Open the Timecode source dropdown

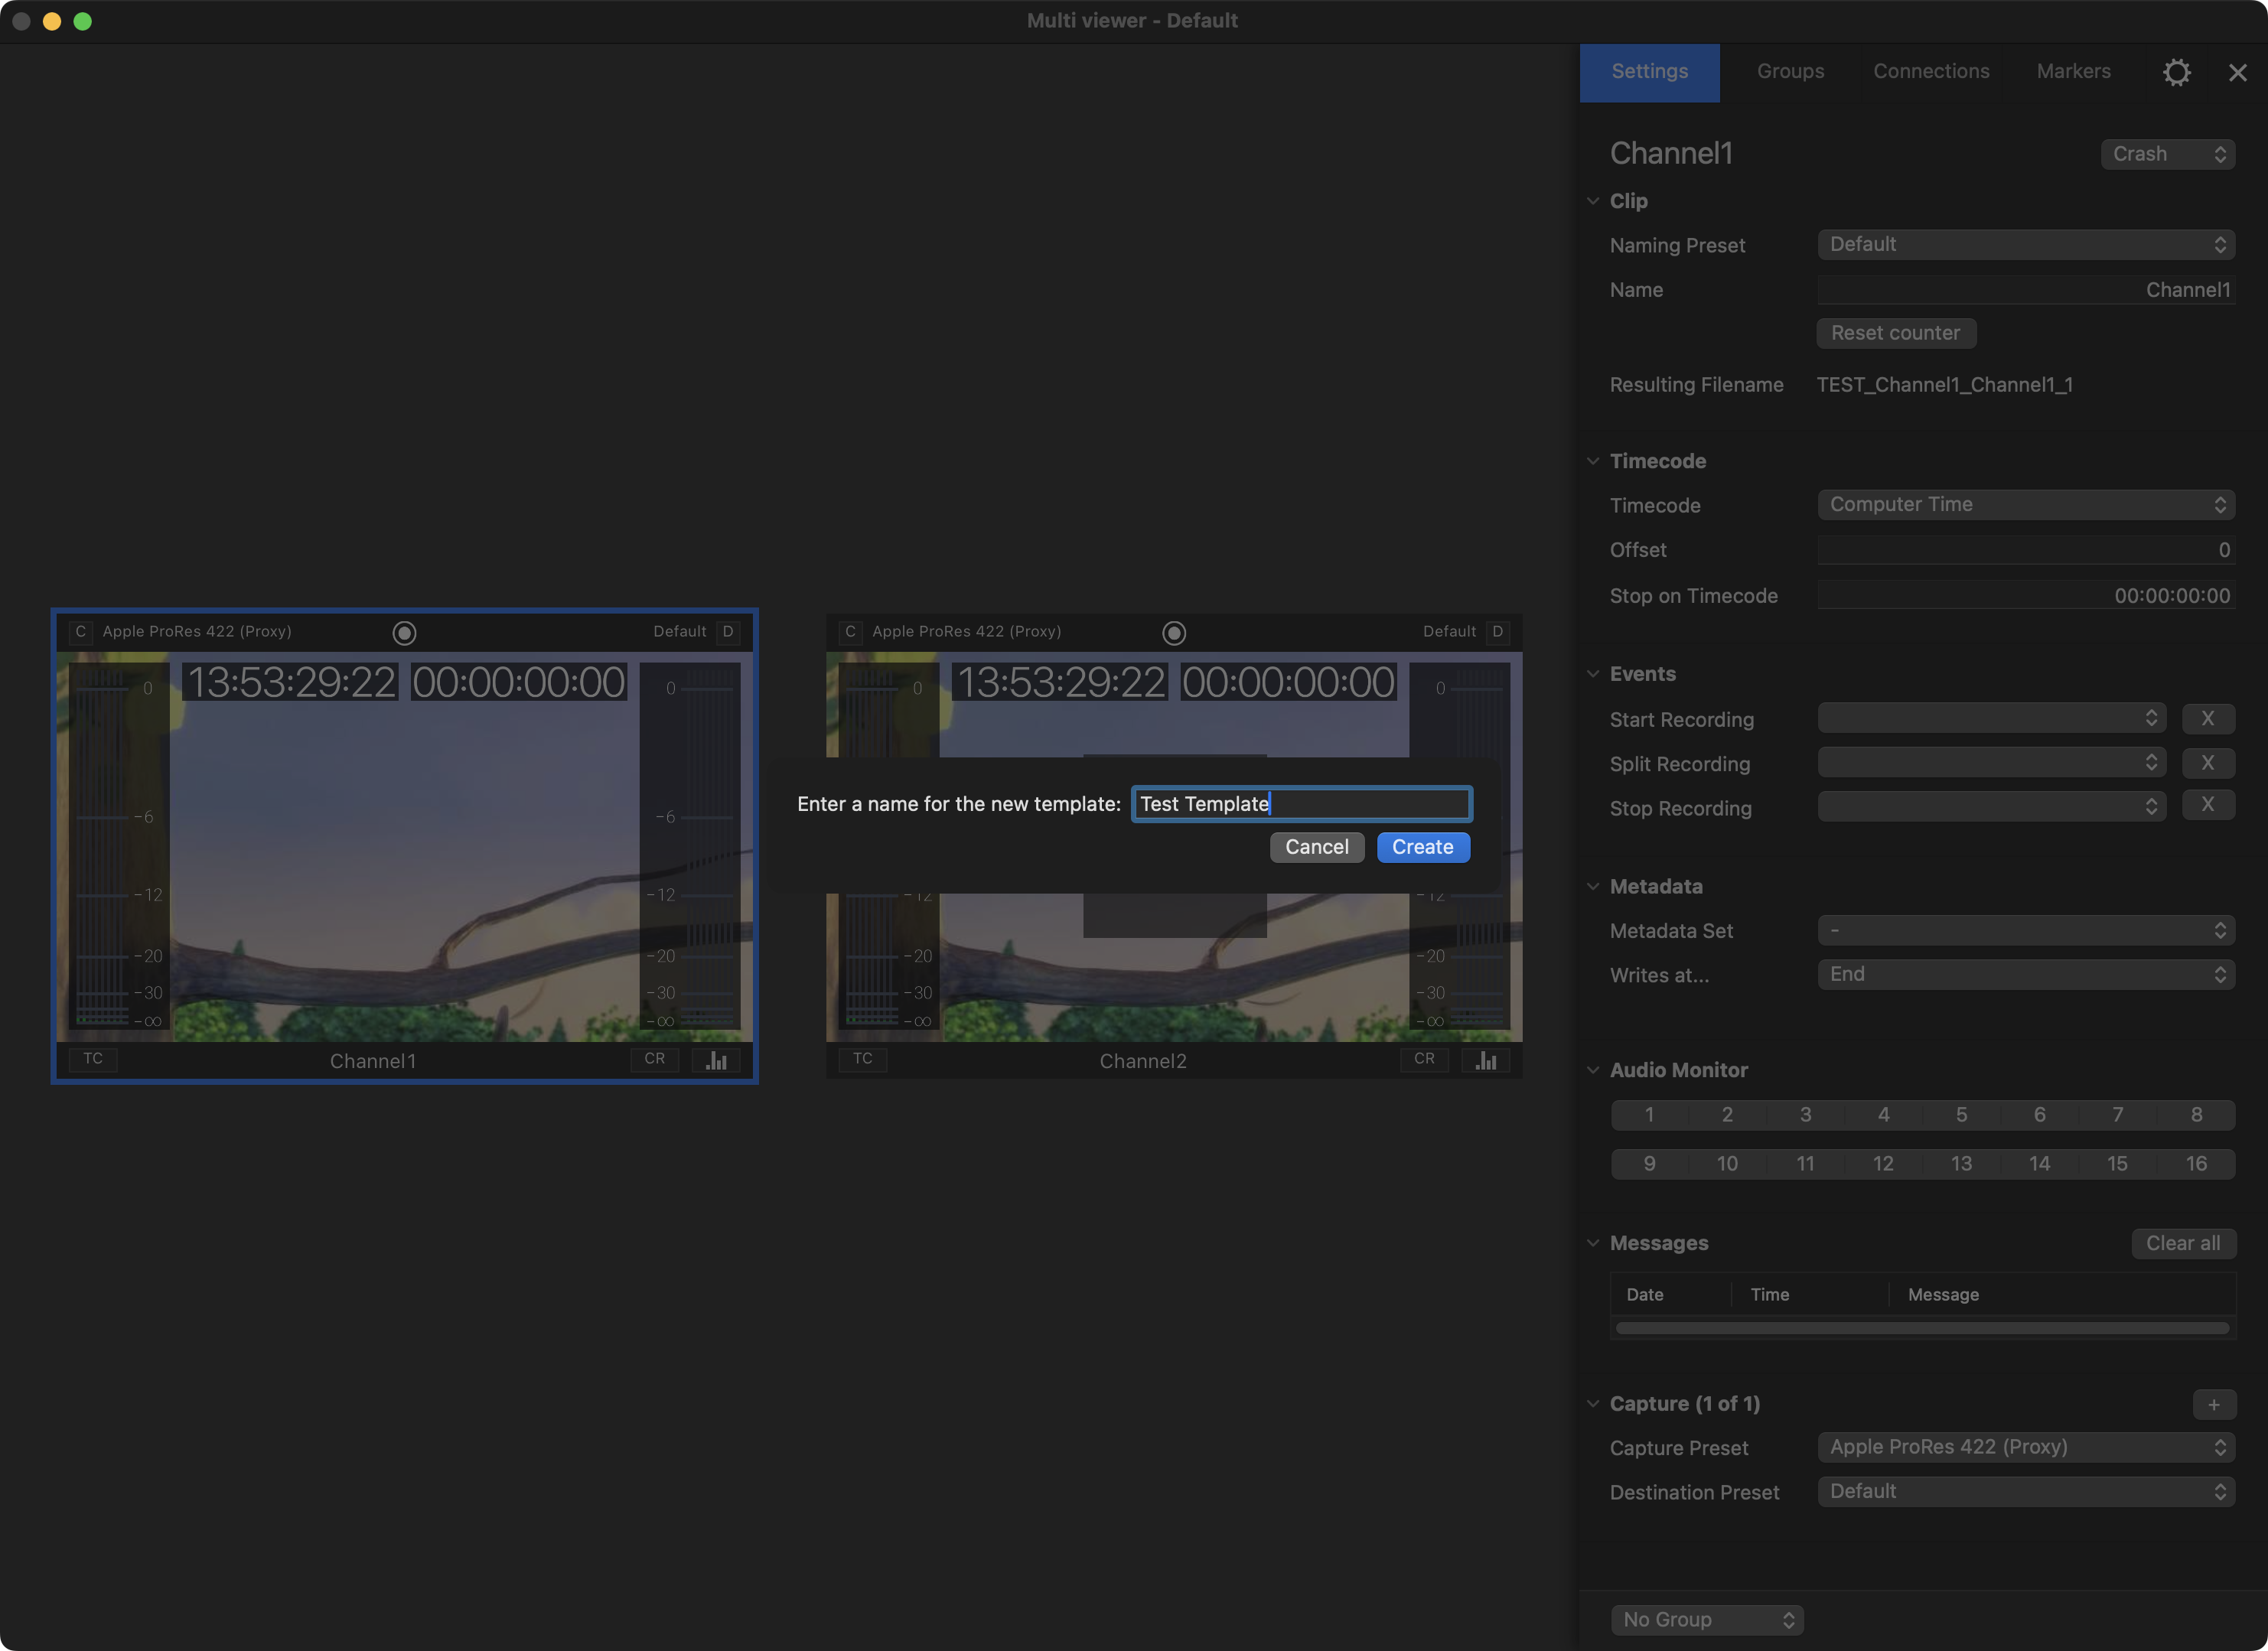pyautogui.click(x=2026, y=505)
